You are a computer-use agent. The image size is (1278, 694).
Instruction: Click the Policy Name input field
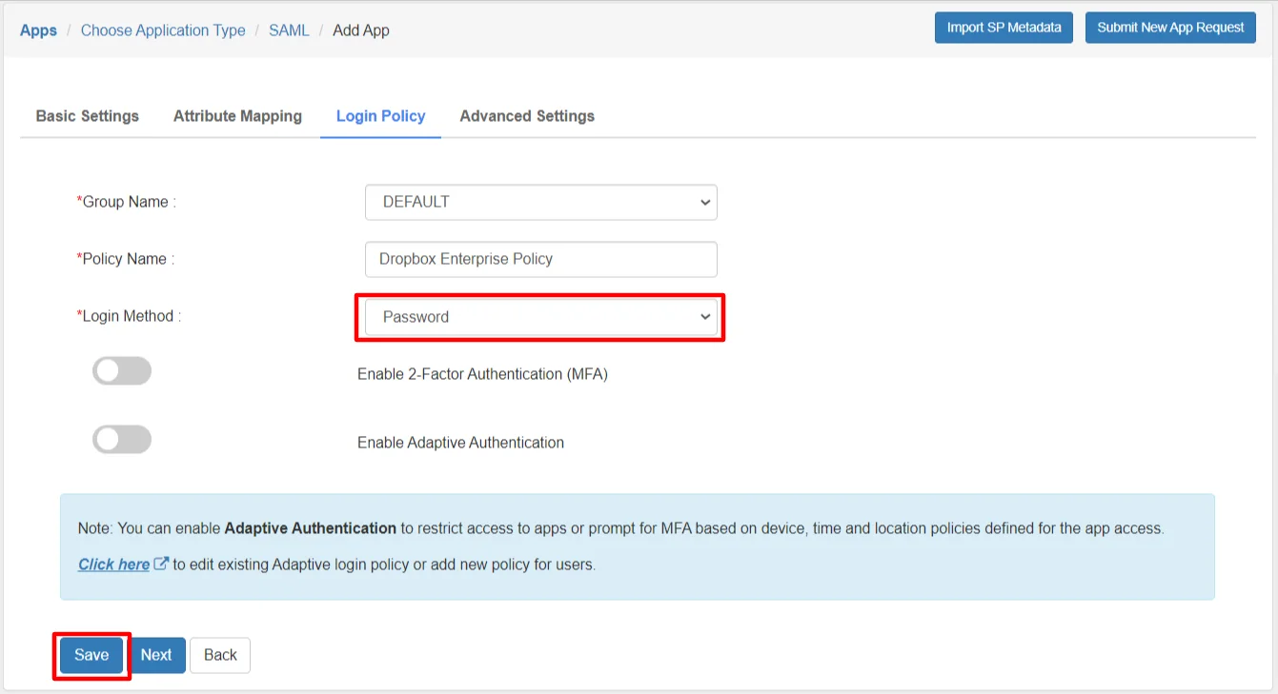(x=540, y=259)
